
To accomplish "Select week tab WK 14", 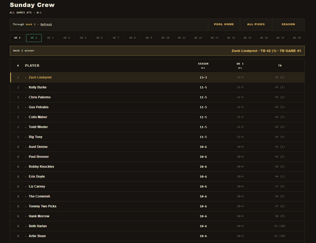I will pos(231,38).
